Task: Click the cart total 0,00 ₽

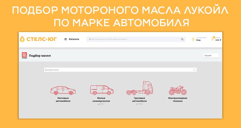Action: click(x=218, y=40)
